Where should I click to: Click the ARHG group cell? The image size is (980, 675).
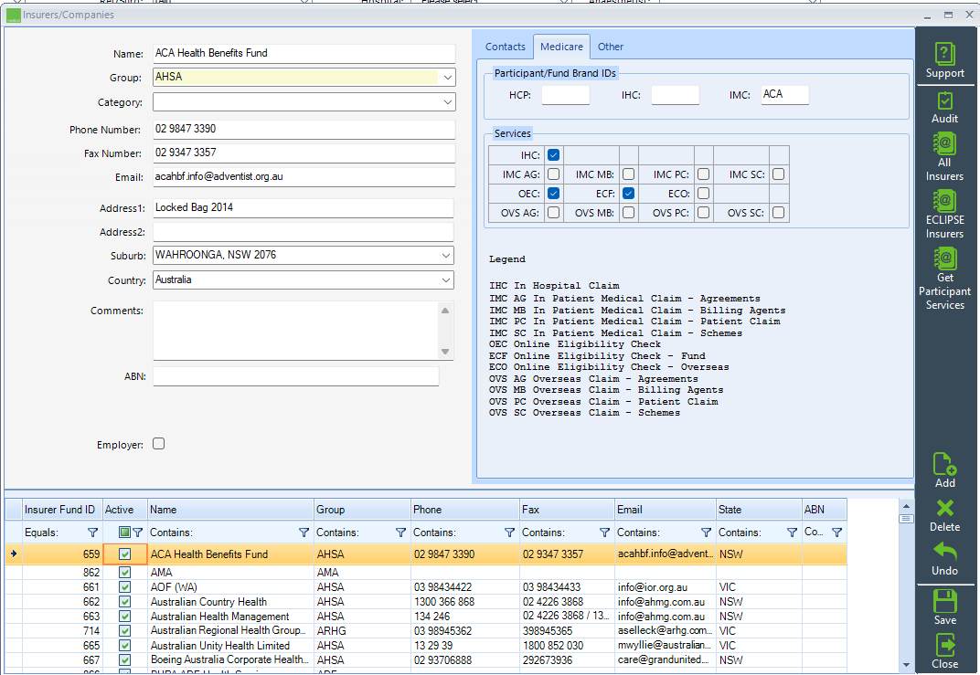tap(362, 631)
